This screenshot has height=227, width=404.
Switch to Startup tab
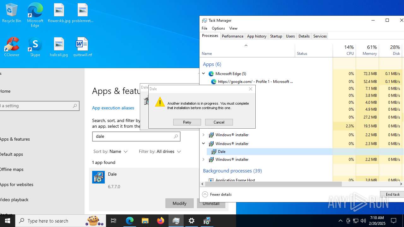[x=276, y=36]
